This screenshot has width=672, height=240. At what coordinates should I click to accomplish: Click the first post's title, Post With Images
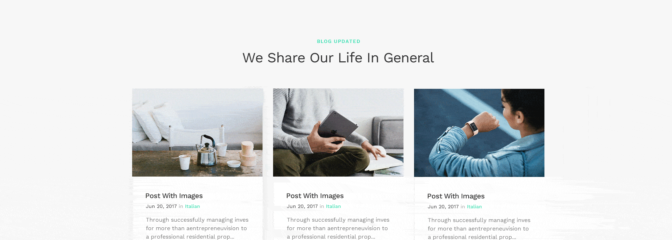click(x=174, y=196)
